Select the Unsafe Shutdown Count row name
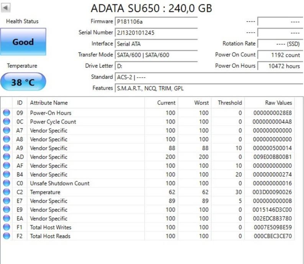The image size is (304, 264). [x=60, y=183]
